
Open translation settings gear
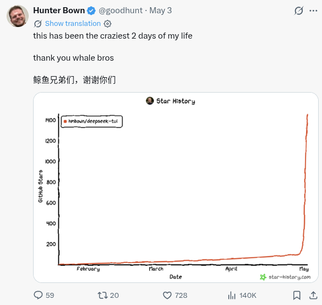(108, 24)
